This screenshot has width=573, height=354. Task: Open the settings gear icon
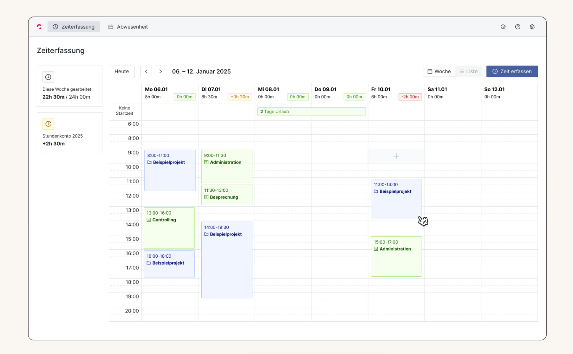pyautogui.click(x=532, y=27)
